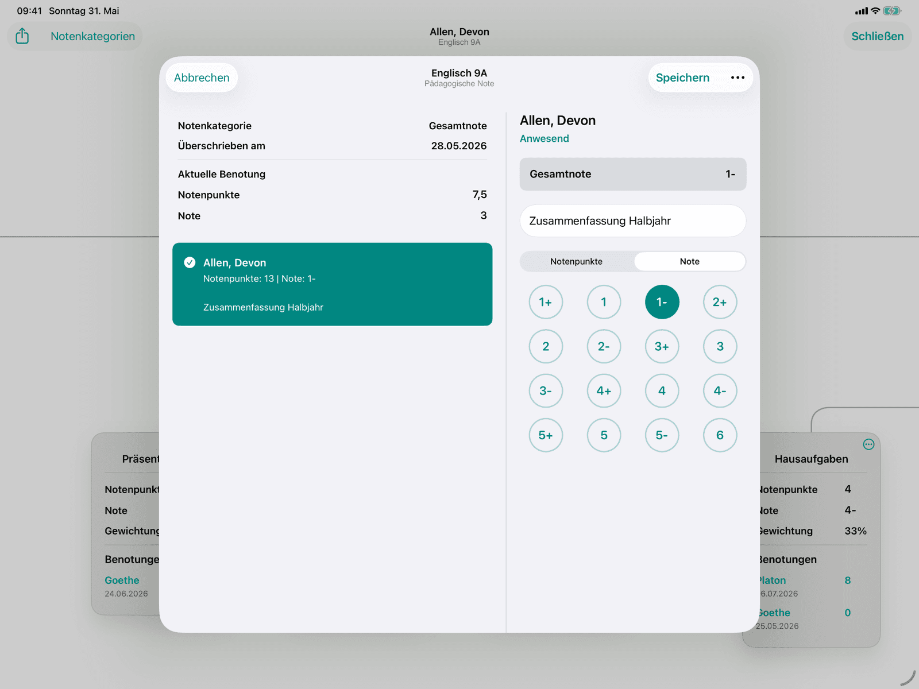Choose grade 5
919x689 pixels.
(x=604, y=435)
